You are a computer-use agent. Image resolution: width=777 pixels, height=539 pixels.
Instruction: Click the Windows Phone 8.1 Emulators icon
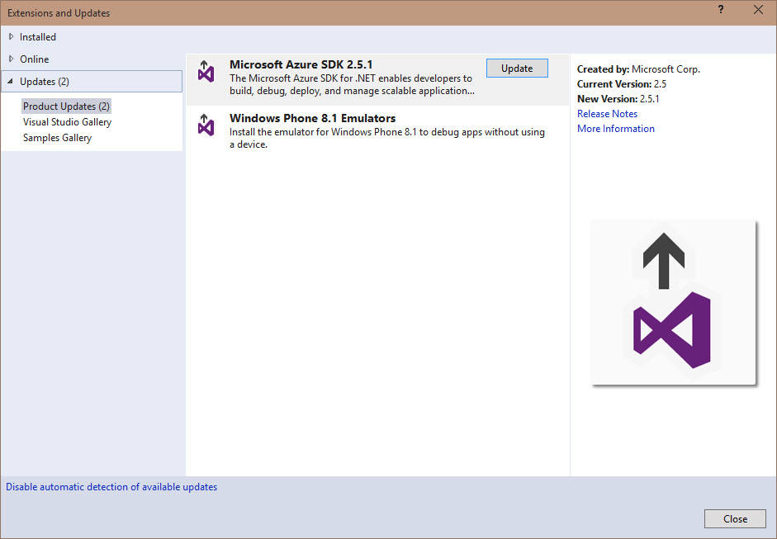coord(206,125)
